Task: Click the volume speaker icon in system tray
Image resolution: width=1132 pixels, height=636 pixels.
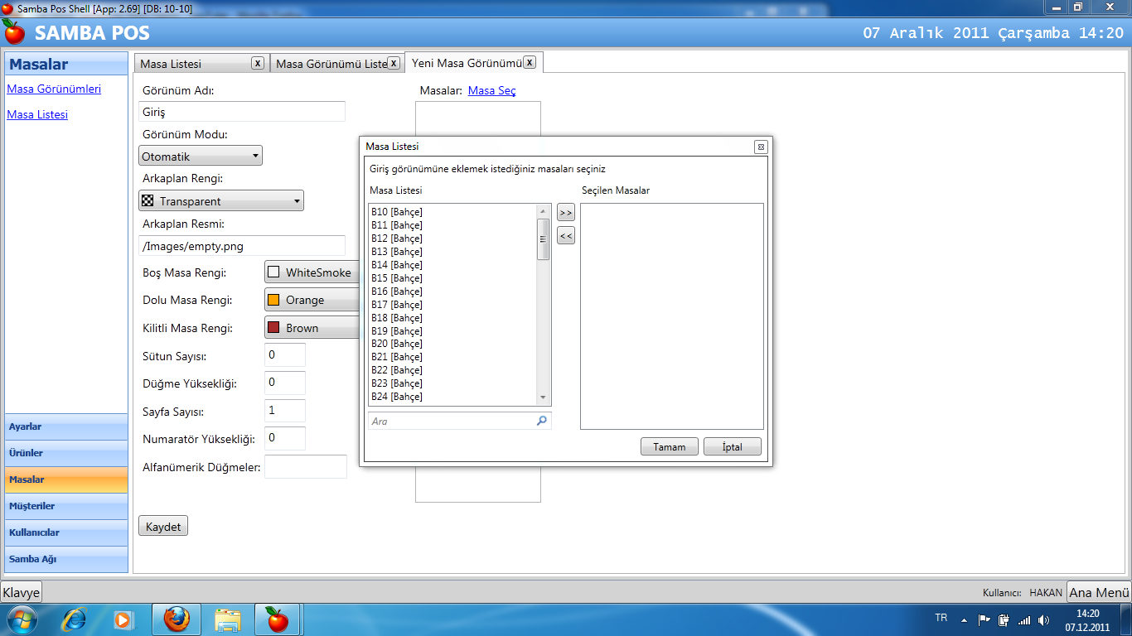Action: pos(1043,619)
